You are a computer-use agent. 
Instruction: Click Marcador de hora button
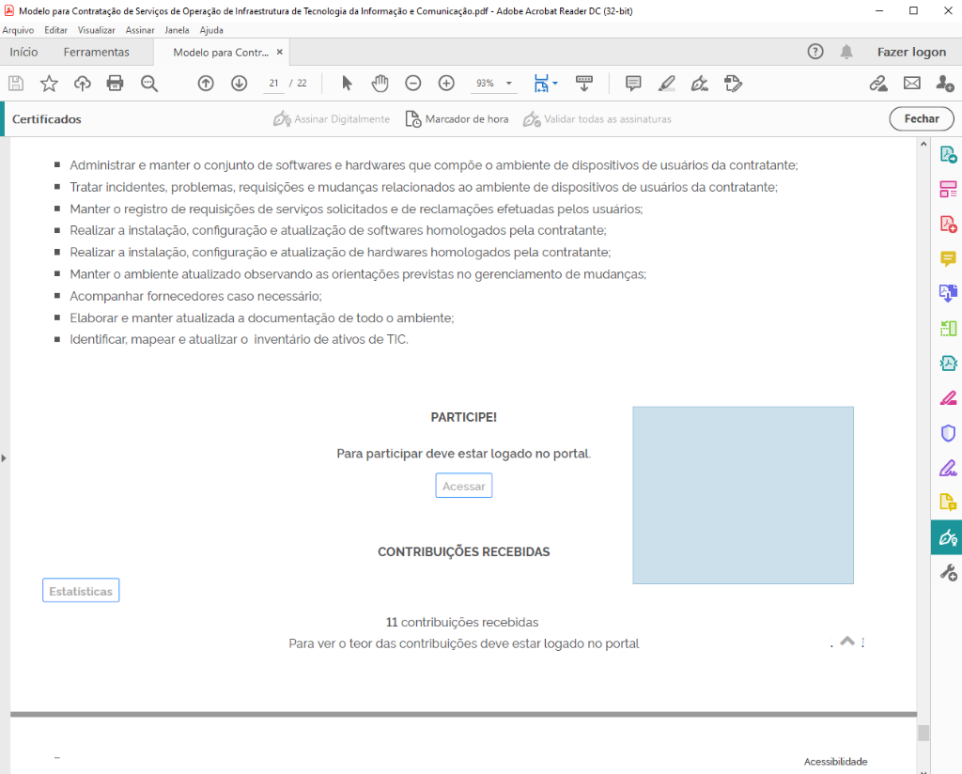click(457, 119)
